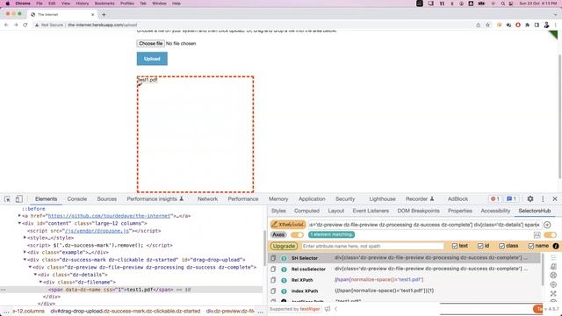The image size is (562, 316).
Task: Toggle the device toolbar icon
Action: 18,199
